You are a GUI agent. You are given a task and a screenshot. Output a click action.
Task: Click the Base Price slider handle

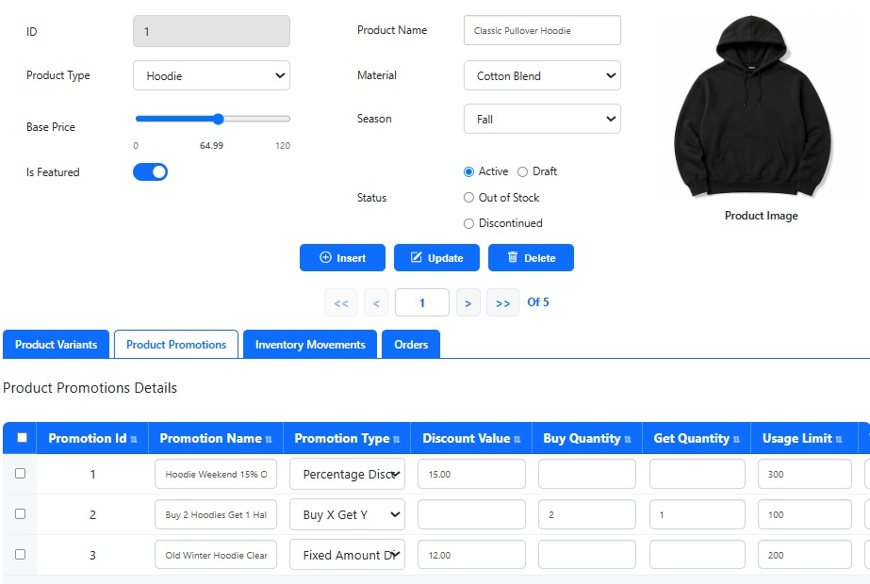click(218, 119)
